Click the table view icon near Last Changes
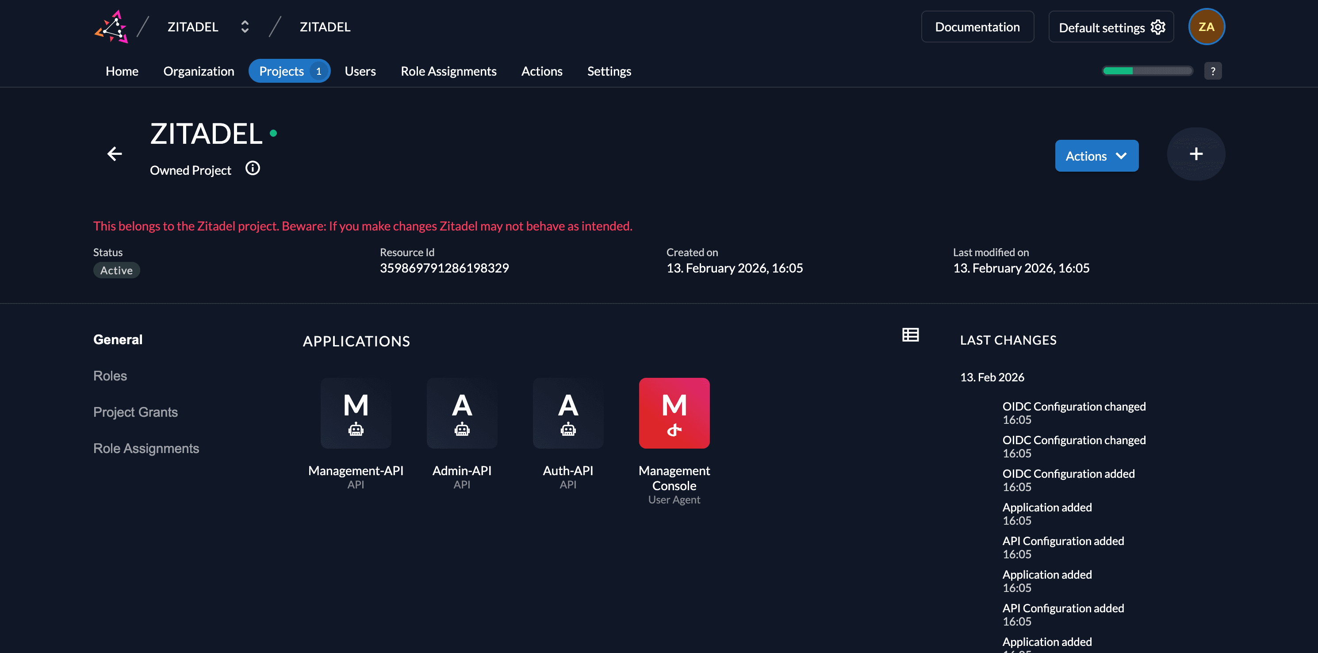Screen dimensions: 1318x653 pos(910,335)
